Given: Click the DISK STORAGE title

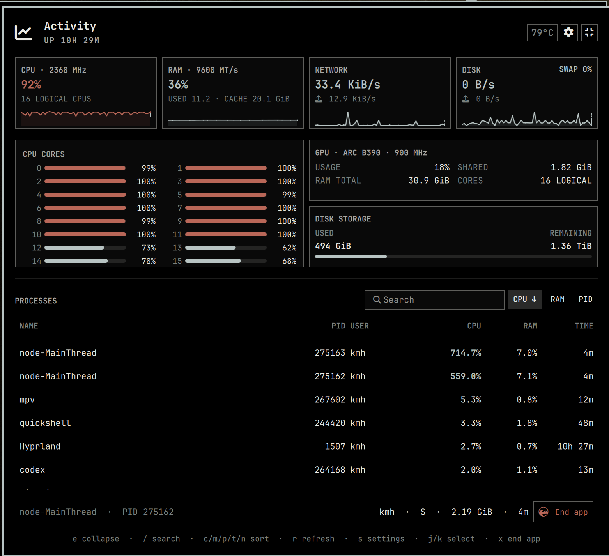Looking at the screenshot, I should click(343, 219).
